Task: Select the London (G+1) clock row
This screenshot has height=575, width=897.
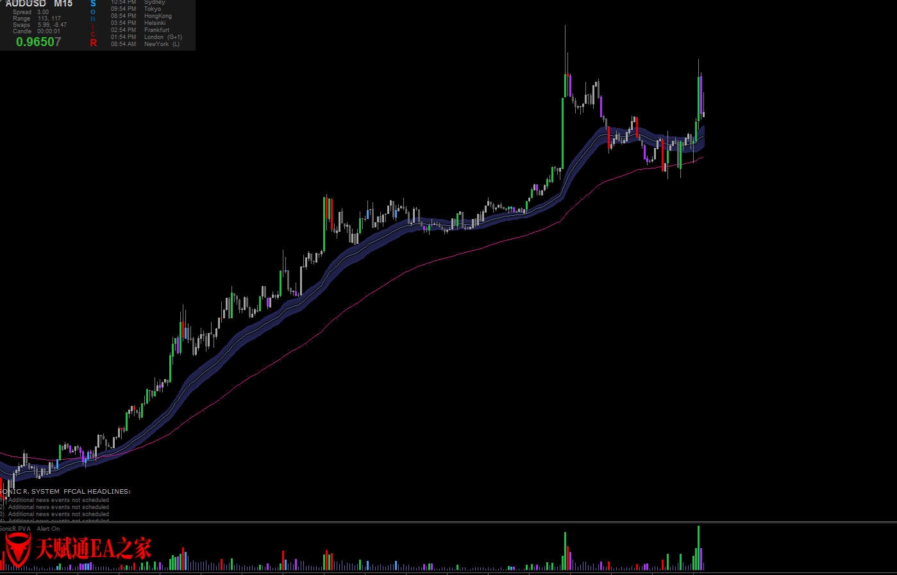Action: pyautogui.click(x=147, y=37)
